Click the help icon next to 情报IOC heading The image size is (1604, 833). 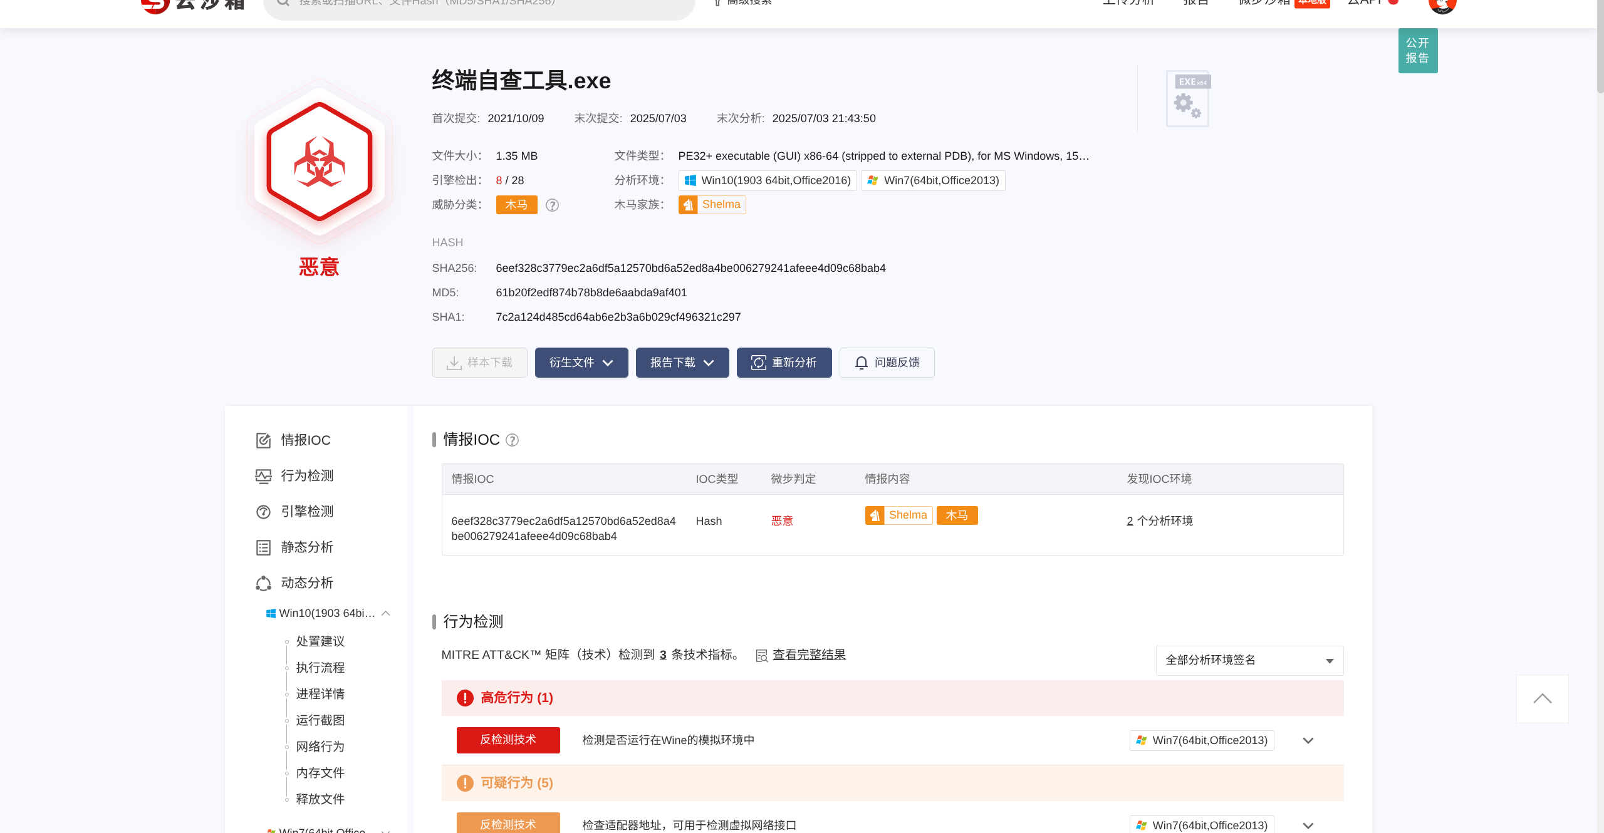(x=512, y=440)
